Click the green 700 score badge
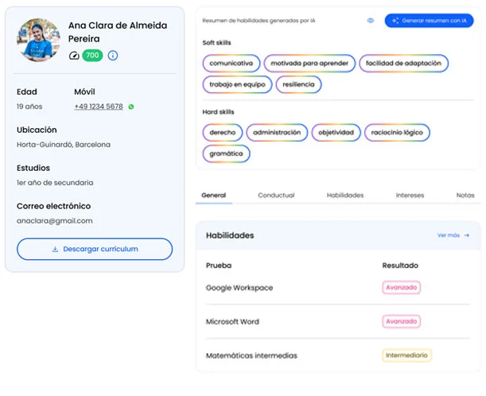The height and width of the screenshot is (396, 486). click(x=92, y=56)
